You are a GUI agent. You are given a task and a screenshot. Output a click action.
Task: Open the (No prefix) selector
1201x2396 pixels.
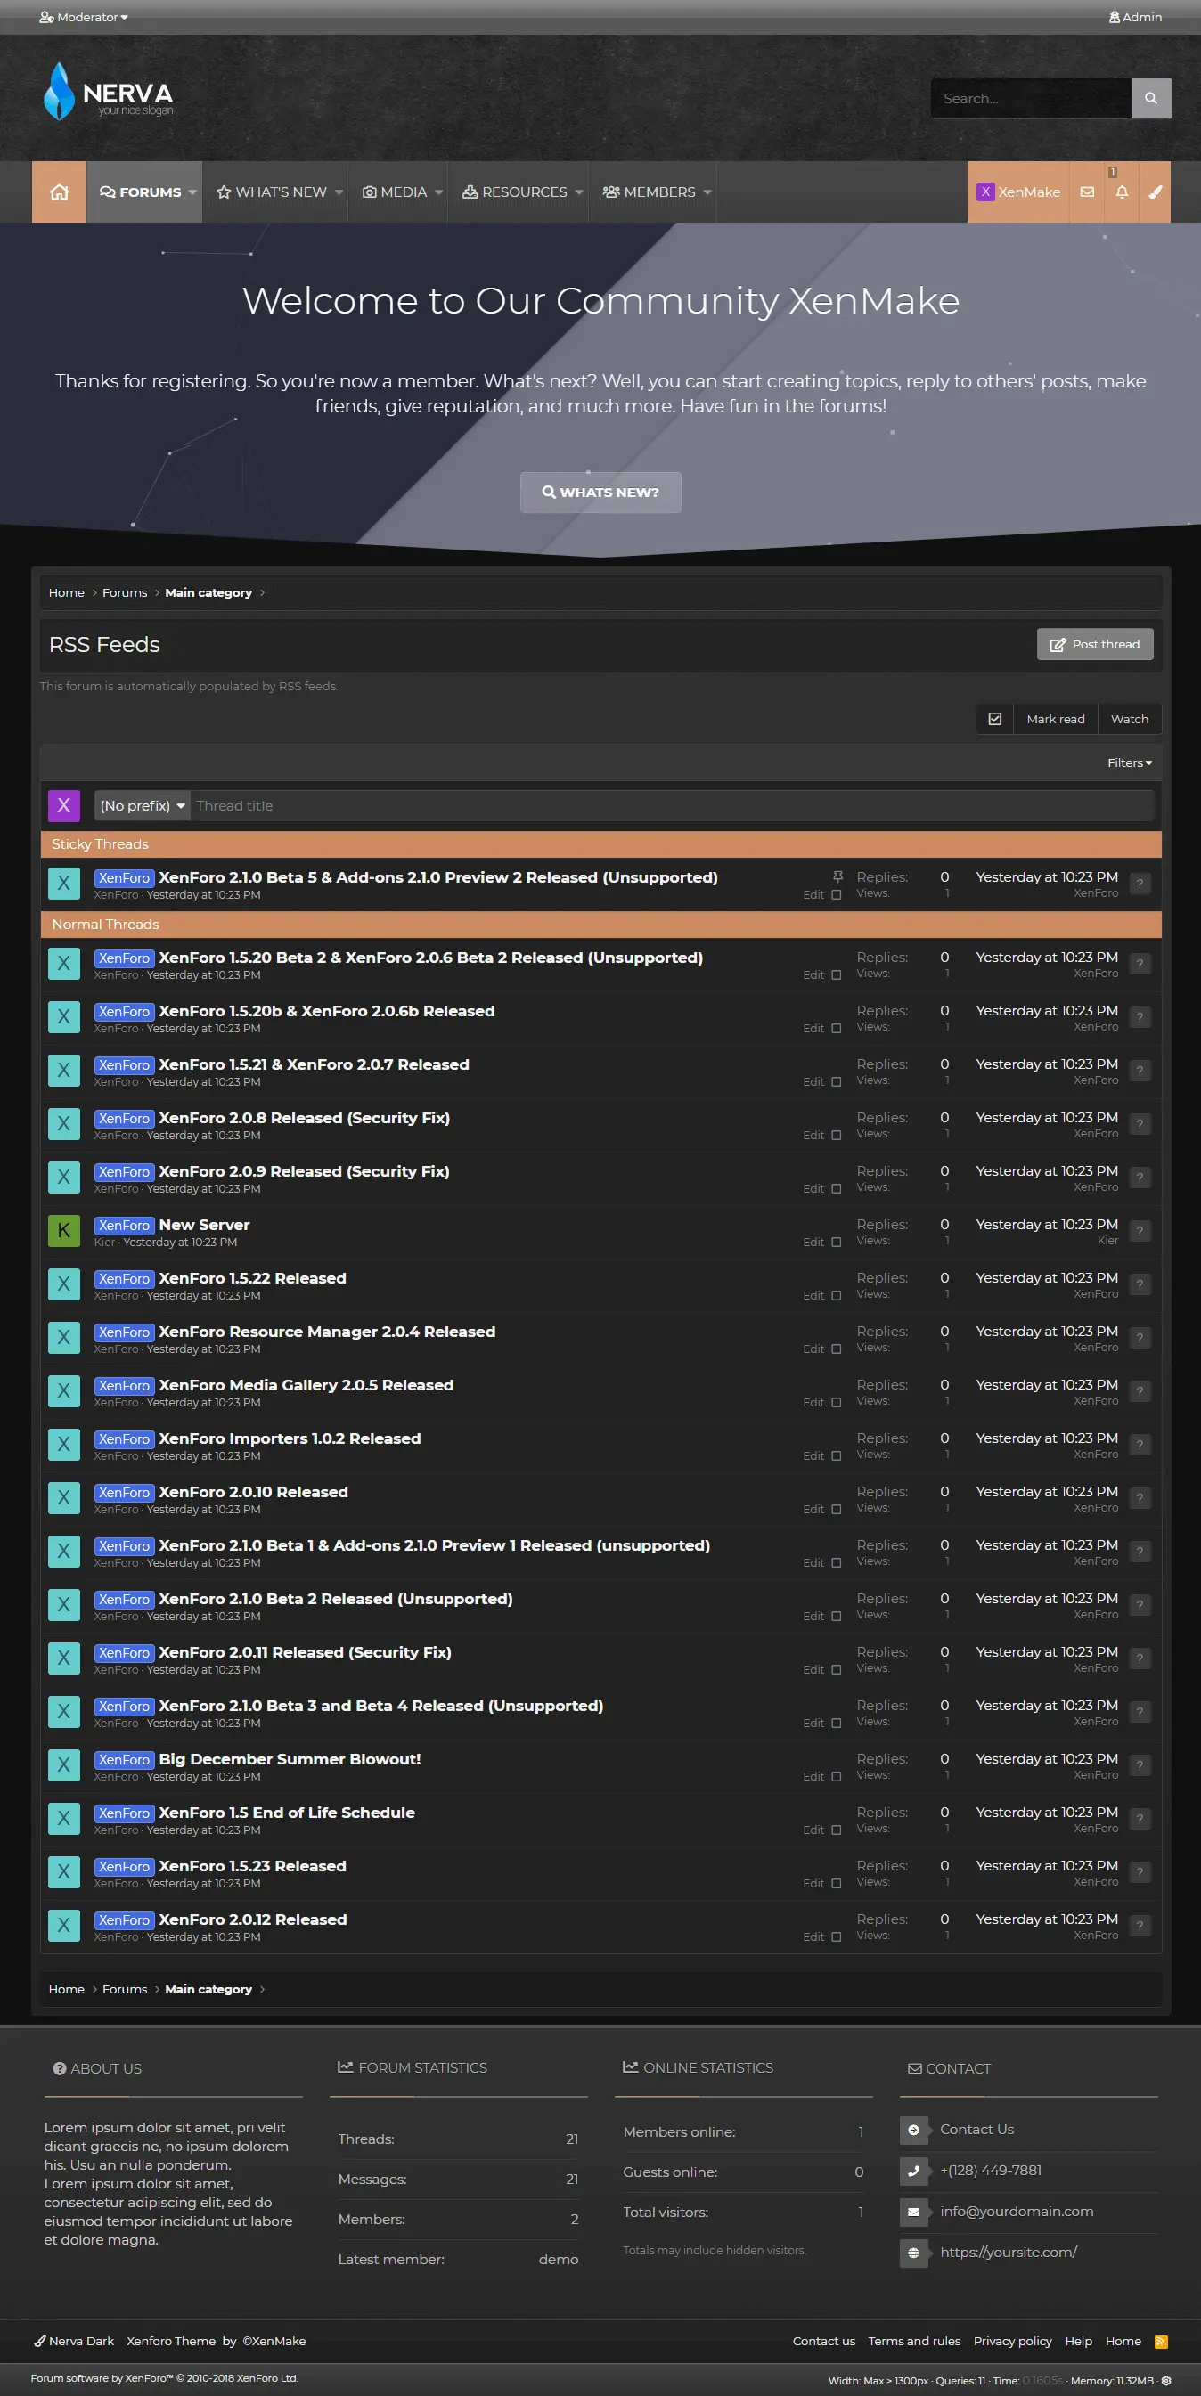143,805
